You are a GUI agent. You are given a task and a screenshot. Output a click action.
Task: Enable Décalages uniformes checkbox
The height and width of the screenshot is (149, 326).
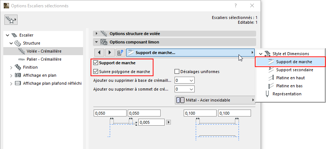pos(177,72)
